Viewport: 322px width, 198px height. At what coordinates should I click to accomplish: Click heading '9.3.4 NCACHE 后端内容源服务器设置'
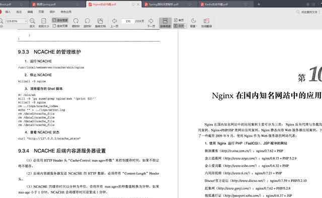pyautogui.click(x=62, y=151)
